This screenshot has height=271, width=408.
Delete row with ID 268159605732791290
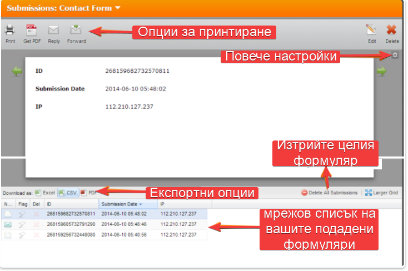pyautogui.click(x=37, y=224)
